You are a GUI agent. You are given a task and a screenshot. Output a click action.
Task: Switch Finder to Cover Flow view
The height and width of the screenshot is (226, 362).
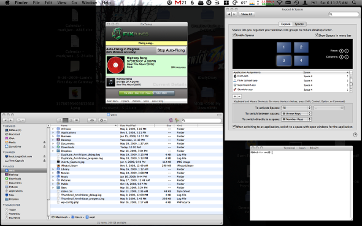77,120
